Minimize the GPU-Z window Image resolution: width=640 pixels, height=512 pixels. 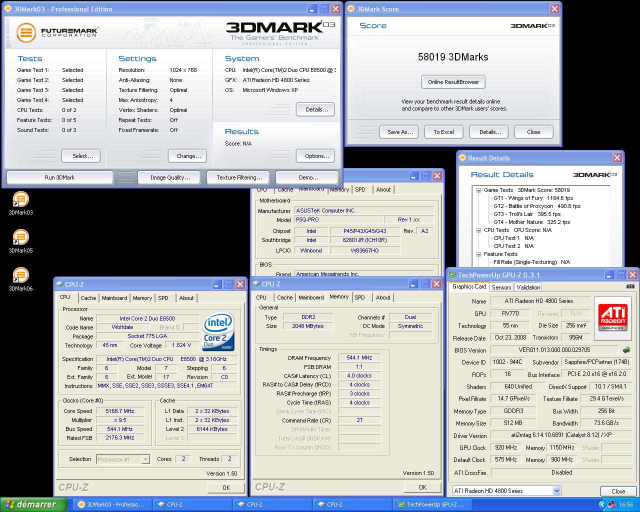click(x=609, y=275)
